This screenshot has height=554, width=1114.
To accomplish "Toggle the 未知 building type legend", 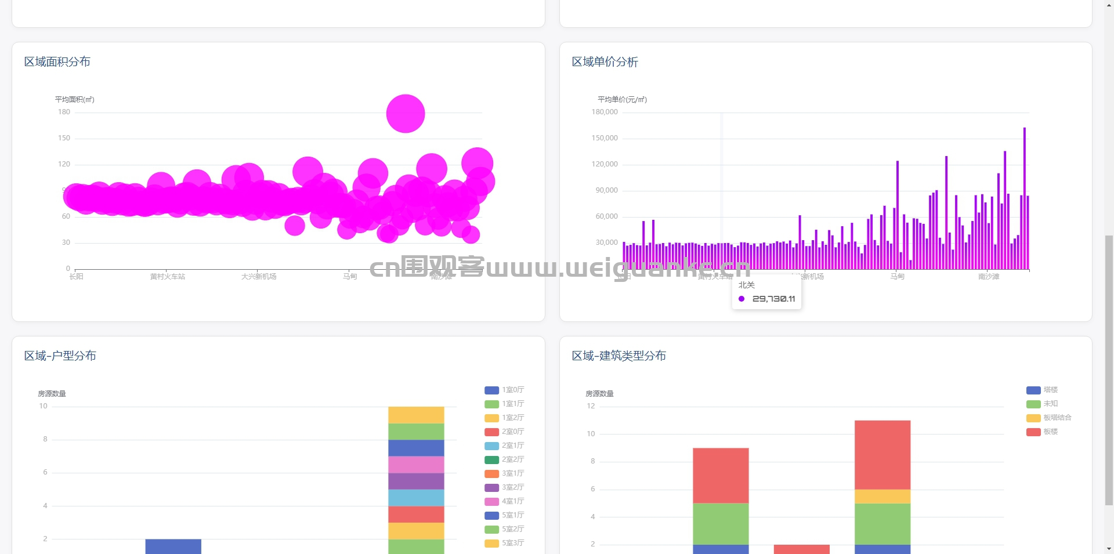I will click(1042, 404).
